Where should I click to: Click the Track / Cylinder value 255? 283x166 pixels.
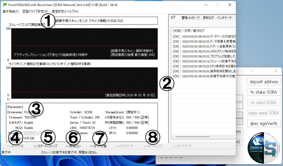pyautogui.click(x=97, y=117)
